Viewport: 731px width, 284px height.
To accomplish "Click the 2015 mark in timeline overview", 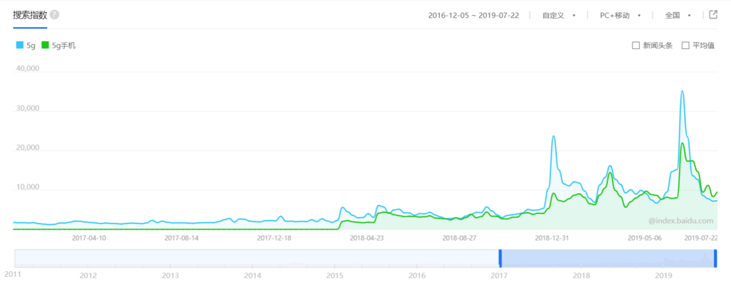I will pos(334,275).
